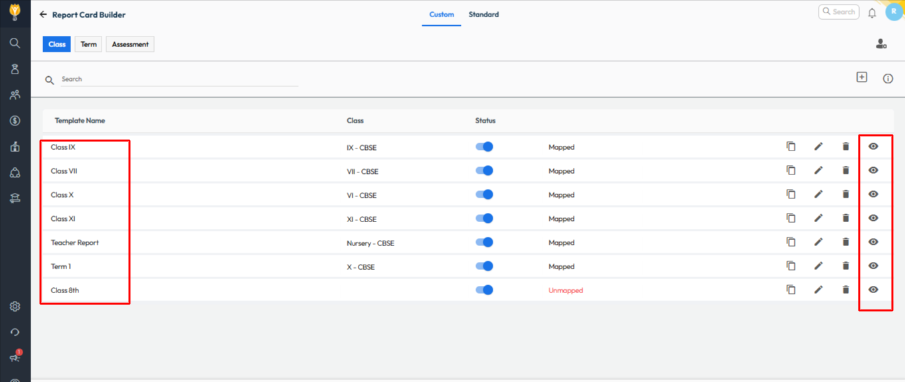Click the user settings icon at top right
The width and height of the screenshot is (905, 382).
(x=881, y=44)
